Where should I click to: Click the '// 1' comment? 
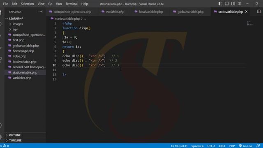pyautogui.click(x=115, y=56)
